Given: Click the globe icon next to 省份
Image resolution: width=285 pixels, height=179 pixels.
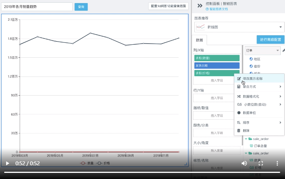Looking at the screenshot, I should [x=251, y=66].
